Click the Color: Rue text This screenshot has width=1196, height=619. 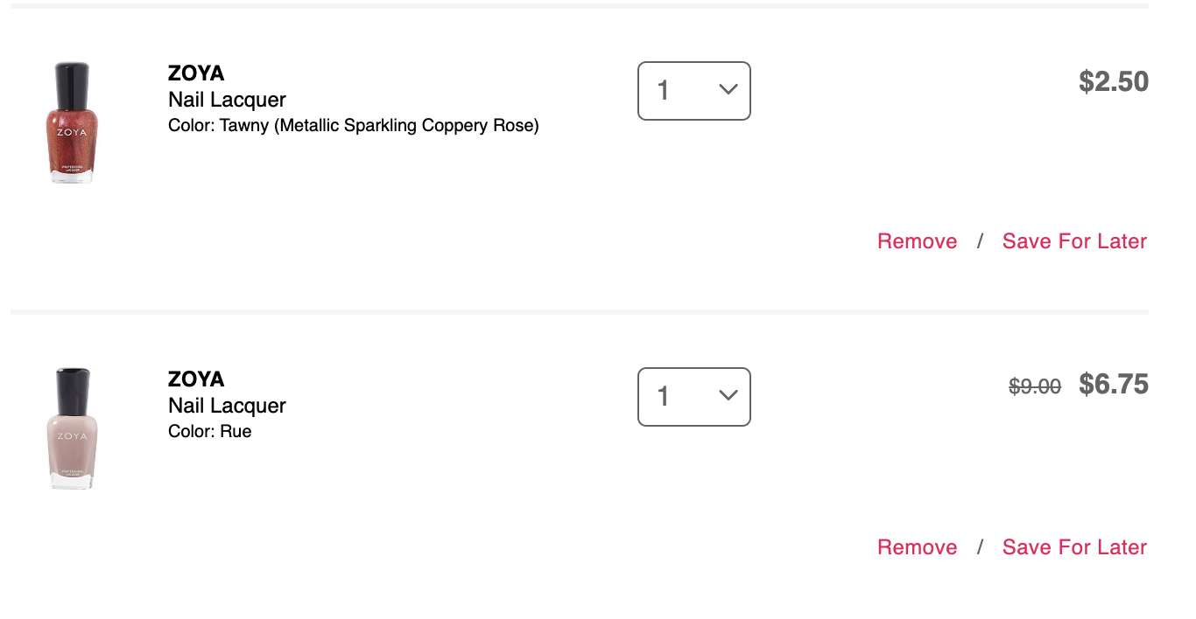click(x=210, y=432)
